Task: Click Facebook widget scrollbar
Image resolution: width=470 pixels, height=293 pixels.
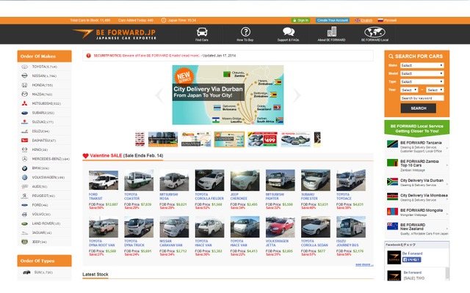Action: 447,272
